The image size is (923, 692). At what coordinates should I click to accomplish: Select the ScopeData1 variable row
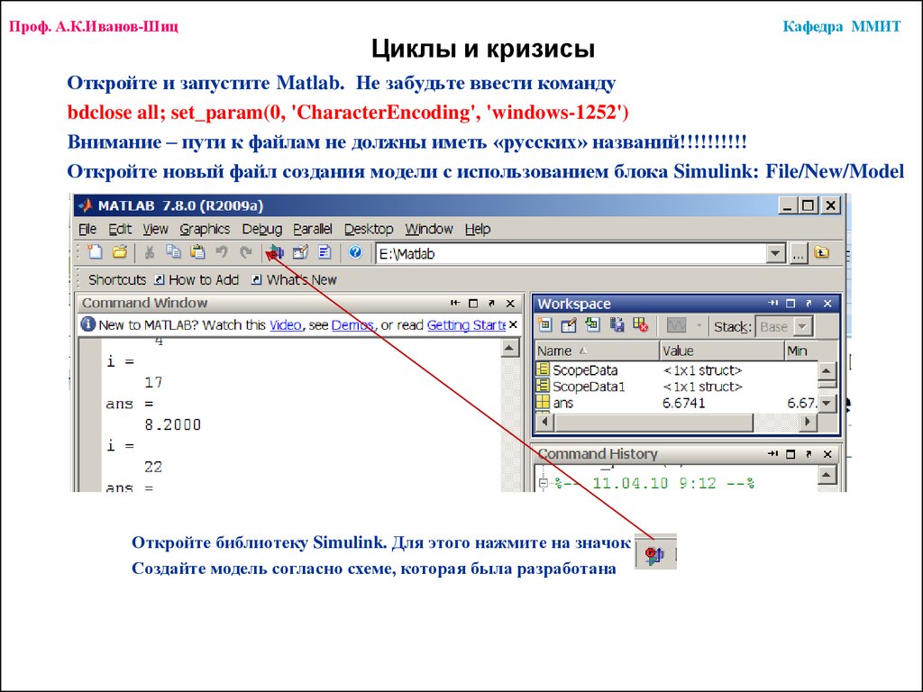[675, 387]
